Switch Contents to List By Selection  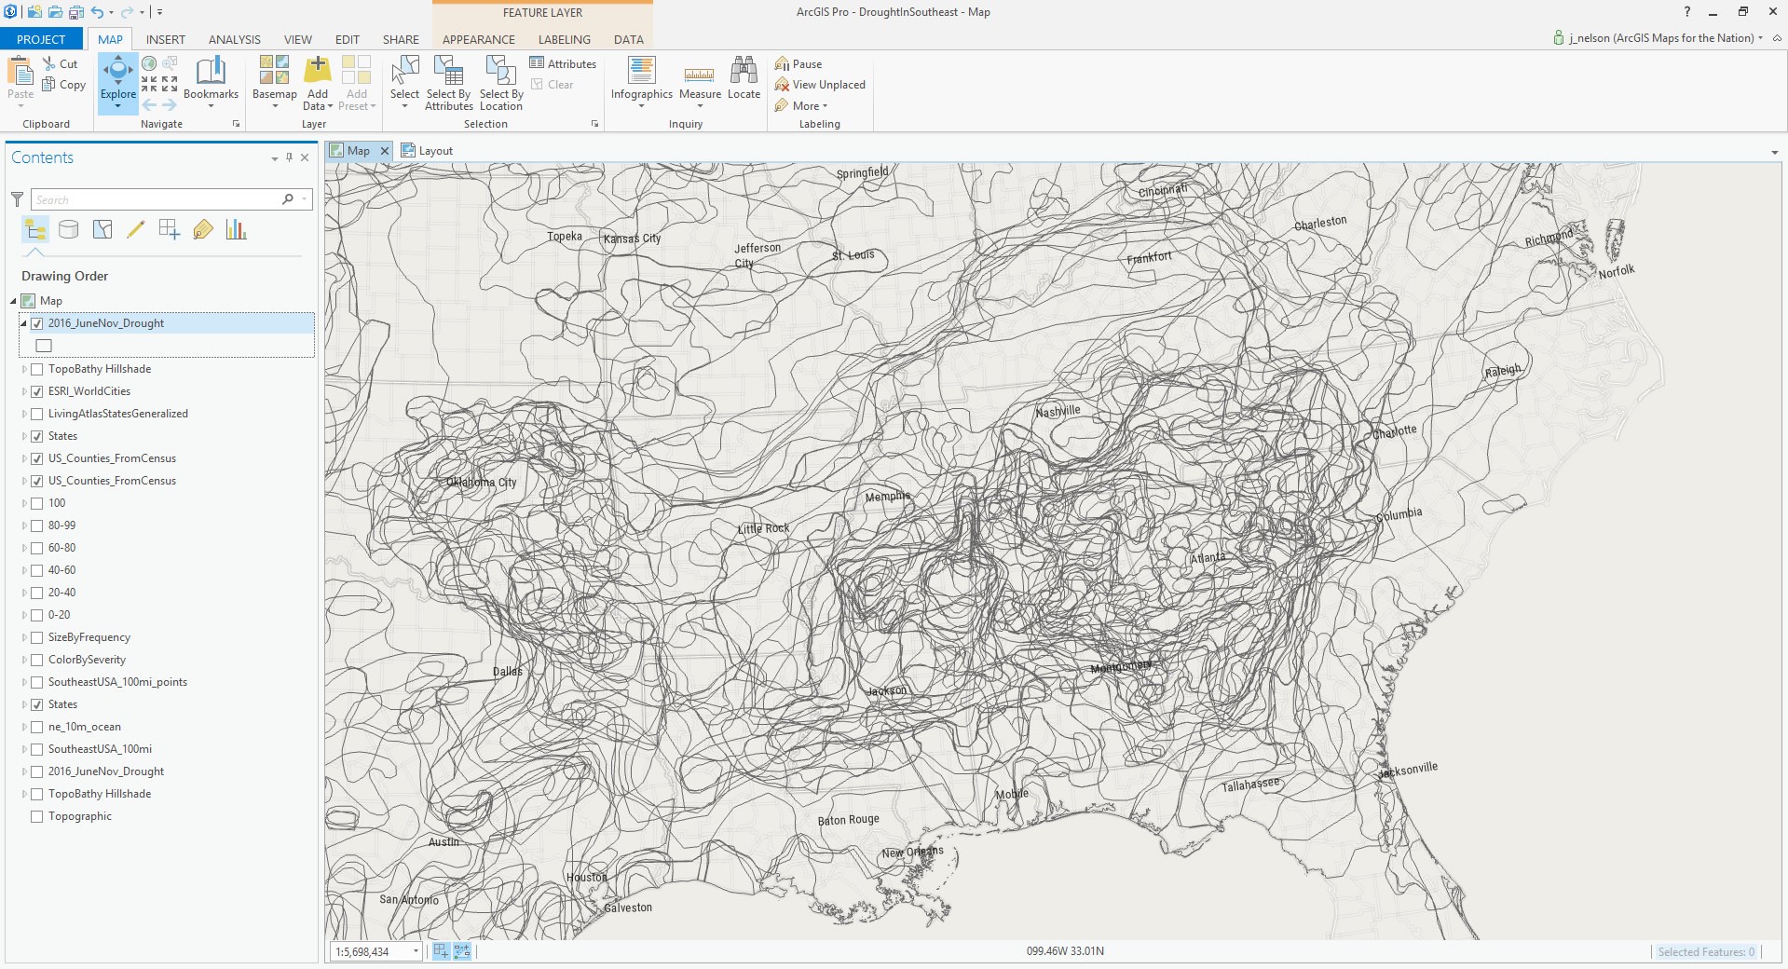102,229
